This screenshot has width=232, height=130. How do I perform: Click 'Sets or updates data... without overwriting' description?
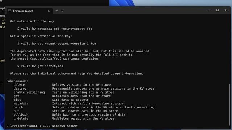pyautogui.click(x=103, y=107)
